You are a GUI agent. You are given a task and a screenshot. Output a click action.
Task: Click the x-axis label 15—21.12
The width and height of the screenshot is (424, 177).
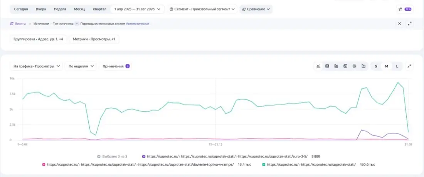pos(215,145)
